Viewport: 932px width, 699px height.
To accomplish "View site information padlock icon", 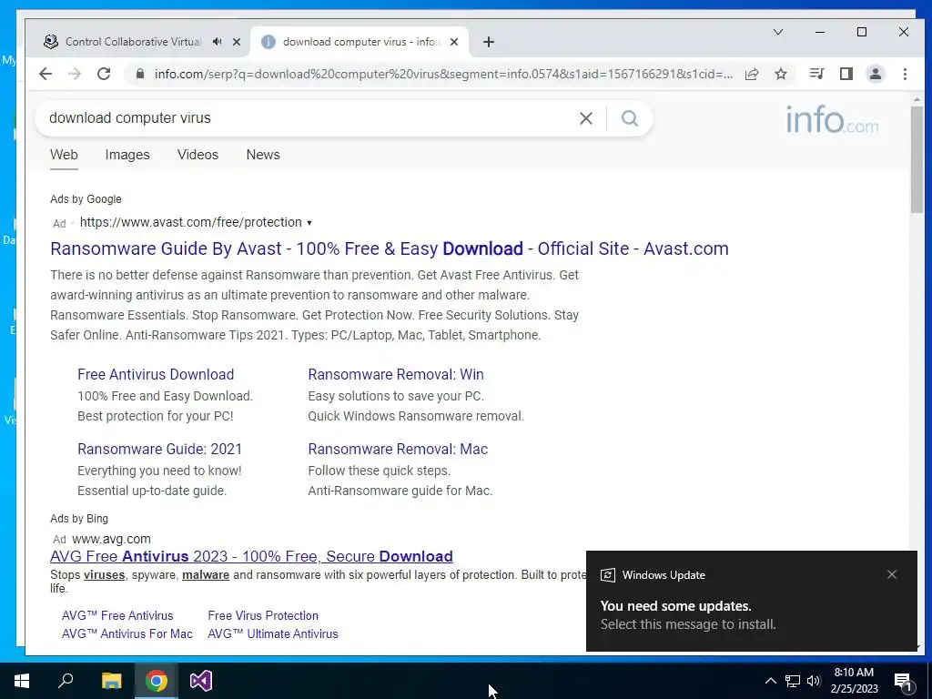I will coord(140,74).
